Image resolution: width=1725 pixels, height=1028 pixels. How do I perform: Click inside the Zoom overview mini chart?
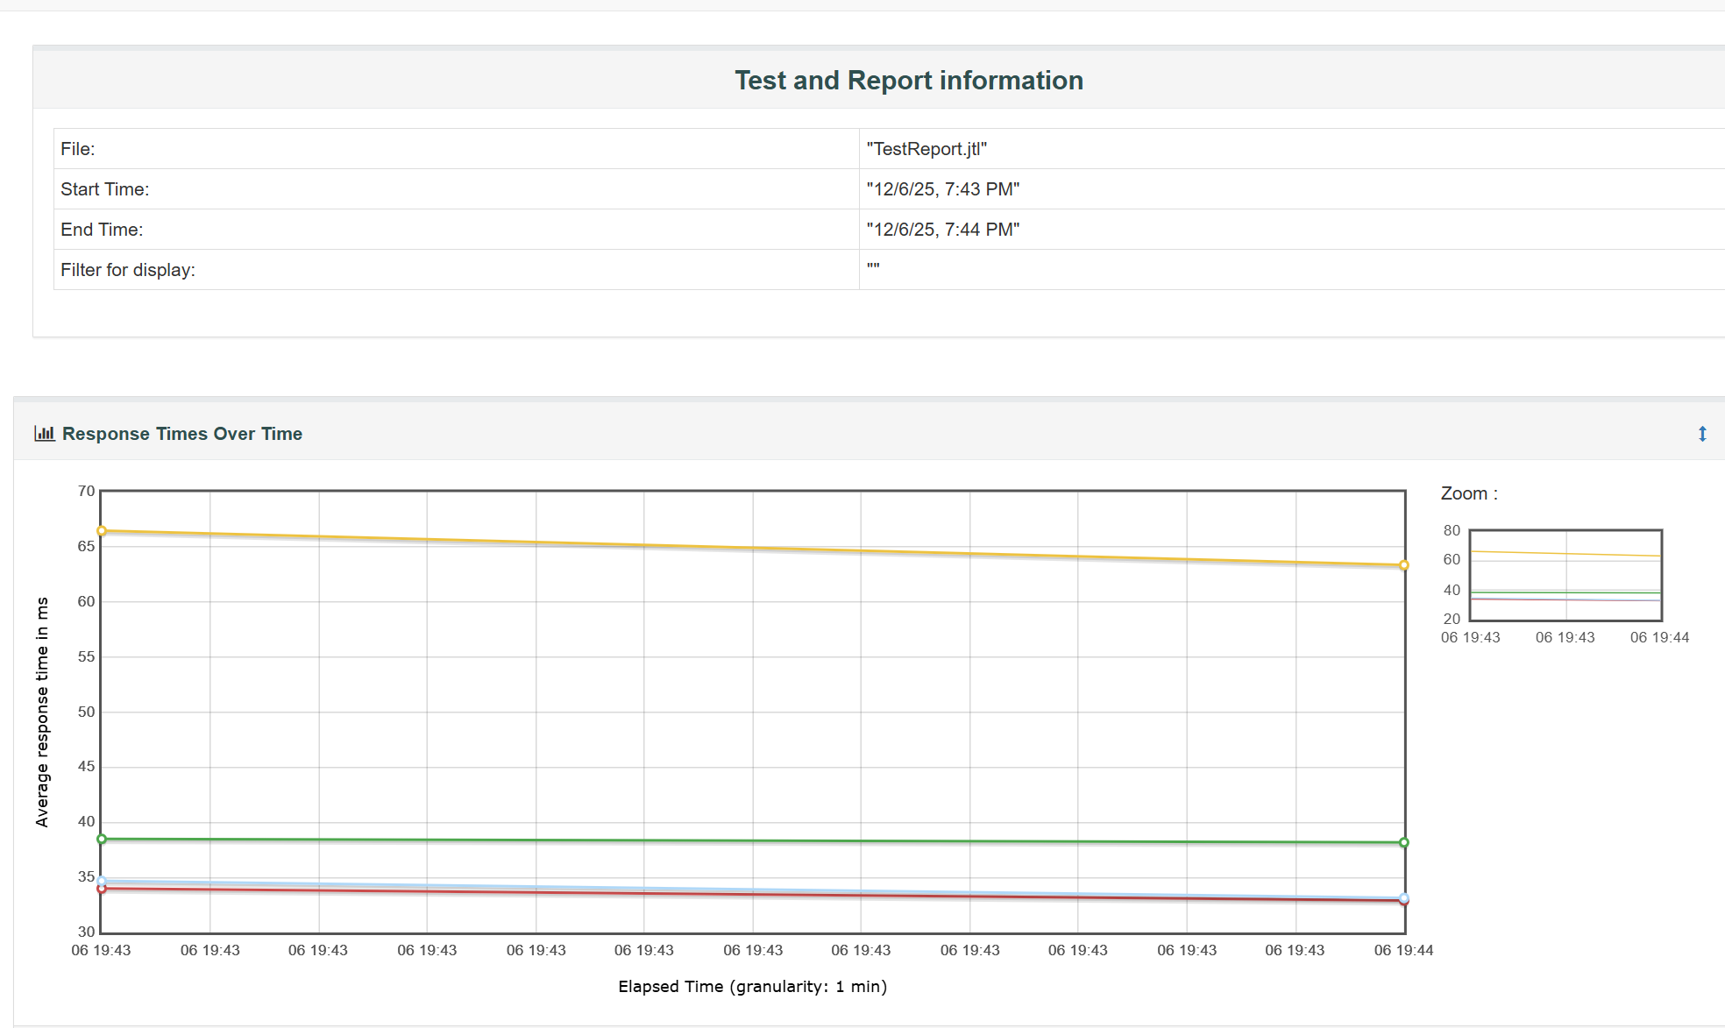1565,575
